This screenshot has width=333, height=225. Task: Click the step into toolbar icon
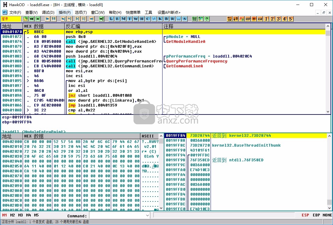point(63,19)
